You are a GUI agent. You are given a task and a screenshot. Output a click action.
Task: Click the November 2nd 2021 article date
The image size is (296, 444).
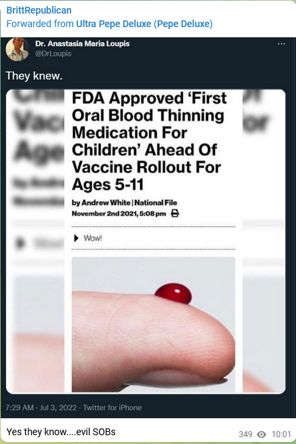(119, 214)
